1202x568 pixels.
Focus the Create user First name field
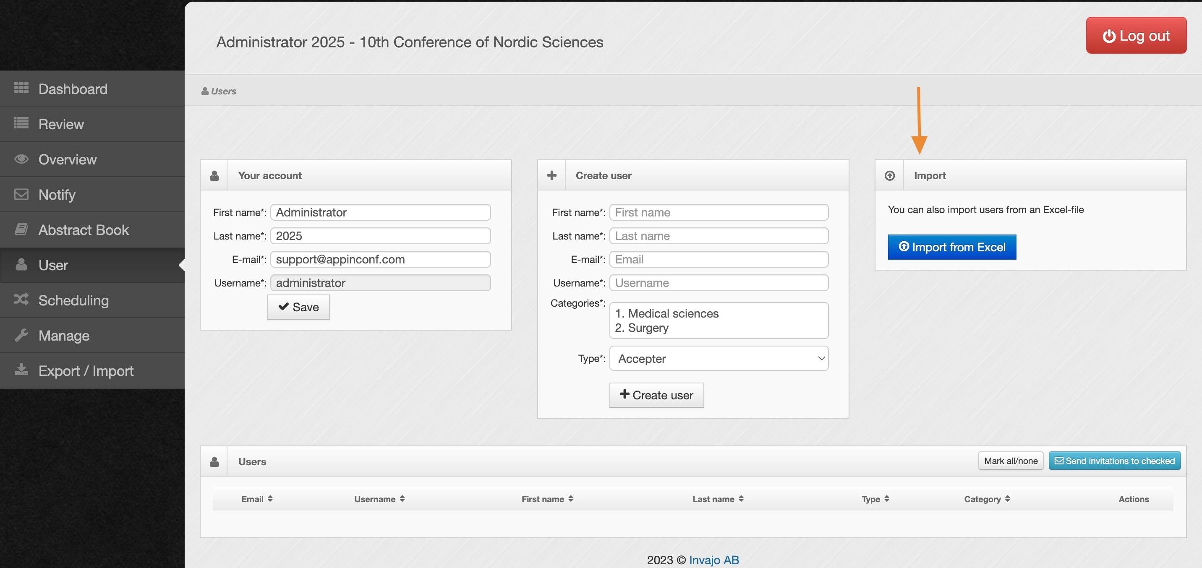click(x=719, y=212)
